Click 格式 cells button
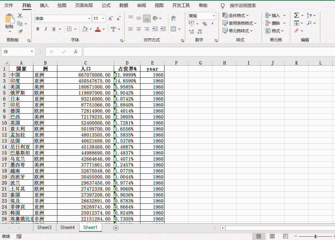 [275, 31]
